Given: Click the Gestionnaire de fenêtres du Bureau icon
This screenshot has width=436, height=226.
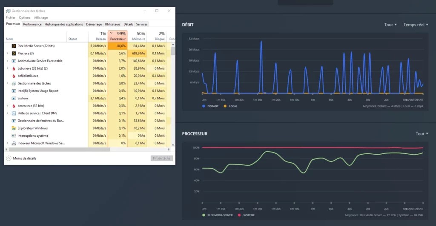Looking at the screenshot, I should pos(14,121).
